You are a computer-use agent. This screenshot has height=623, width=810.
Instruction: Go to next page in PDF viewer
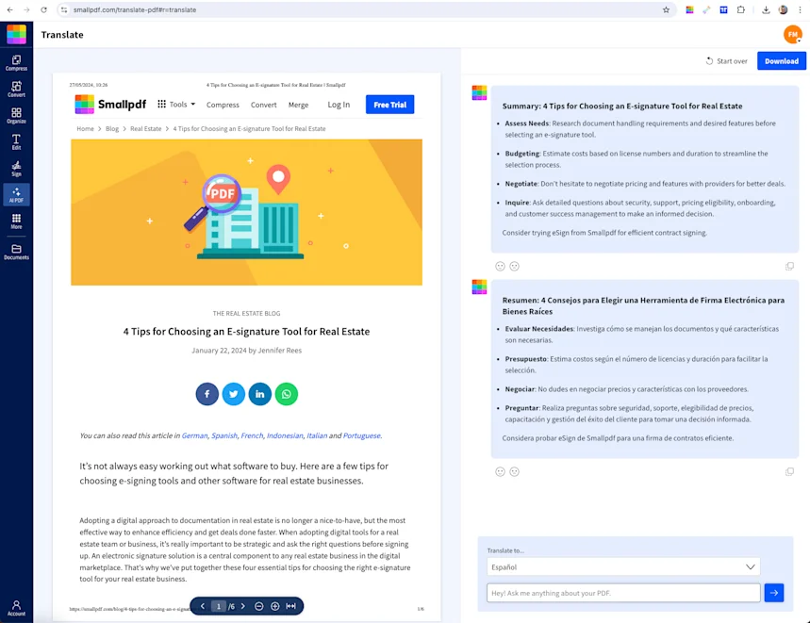(243, 606)
